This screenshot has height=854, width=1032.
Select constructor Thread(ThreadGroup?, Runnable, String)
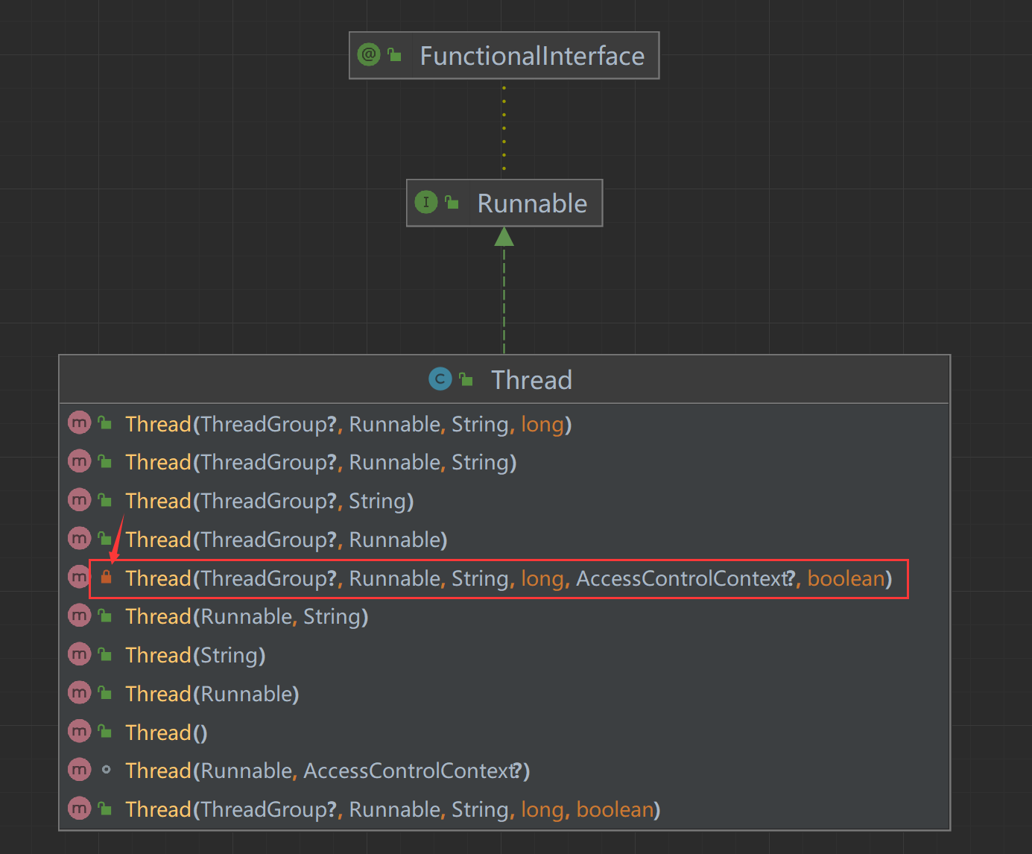click(320, 463)
